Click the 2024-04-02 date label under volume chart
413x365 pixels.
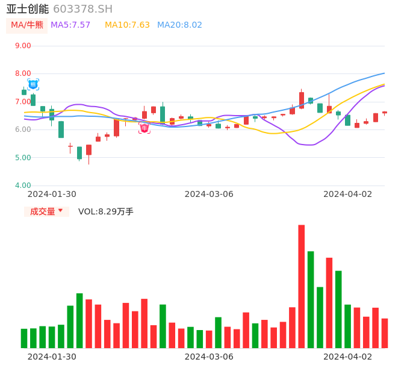348,357
